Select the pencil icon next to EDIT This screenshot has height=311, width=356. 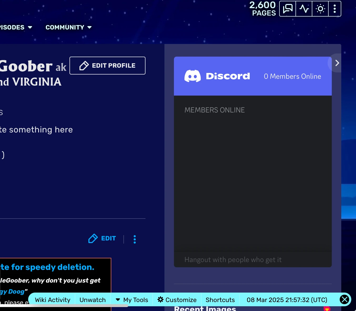pos(93,238)
